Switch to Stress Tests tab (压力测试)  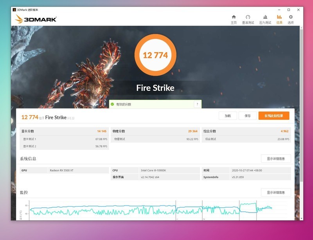[265, 20]
